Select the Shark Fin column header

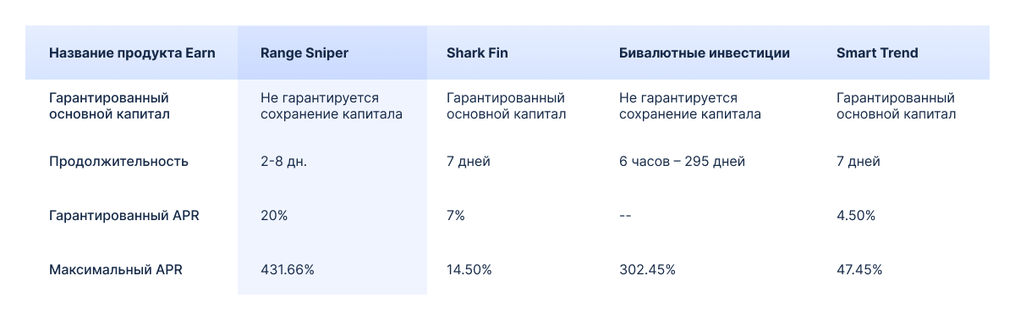tap(477, 52)
